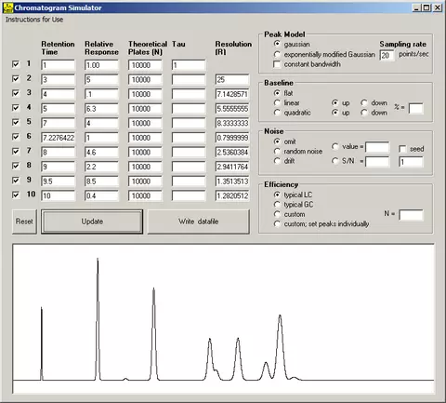Minimize the Chromatogram Simulator window

[416, 7]
